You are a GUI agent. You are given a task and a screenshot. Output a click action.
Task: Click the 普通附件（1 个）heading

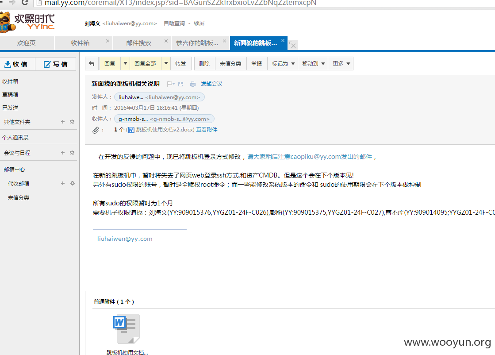pyautogui.click(x=114, y=301)
